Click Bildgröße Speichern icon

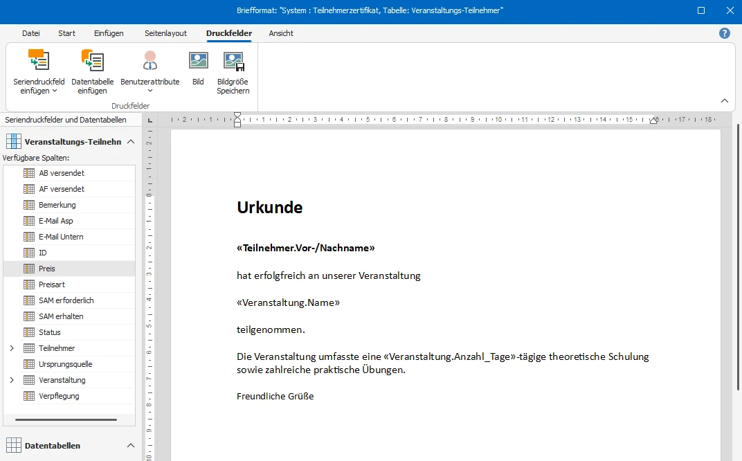tap(233, 62)
